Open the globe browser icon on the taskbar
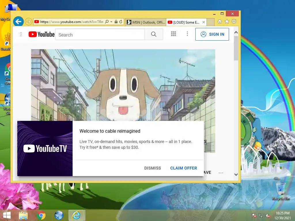This screenshot has height=221, width=295. 59,215
